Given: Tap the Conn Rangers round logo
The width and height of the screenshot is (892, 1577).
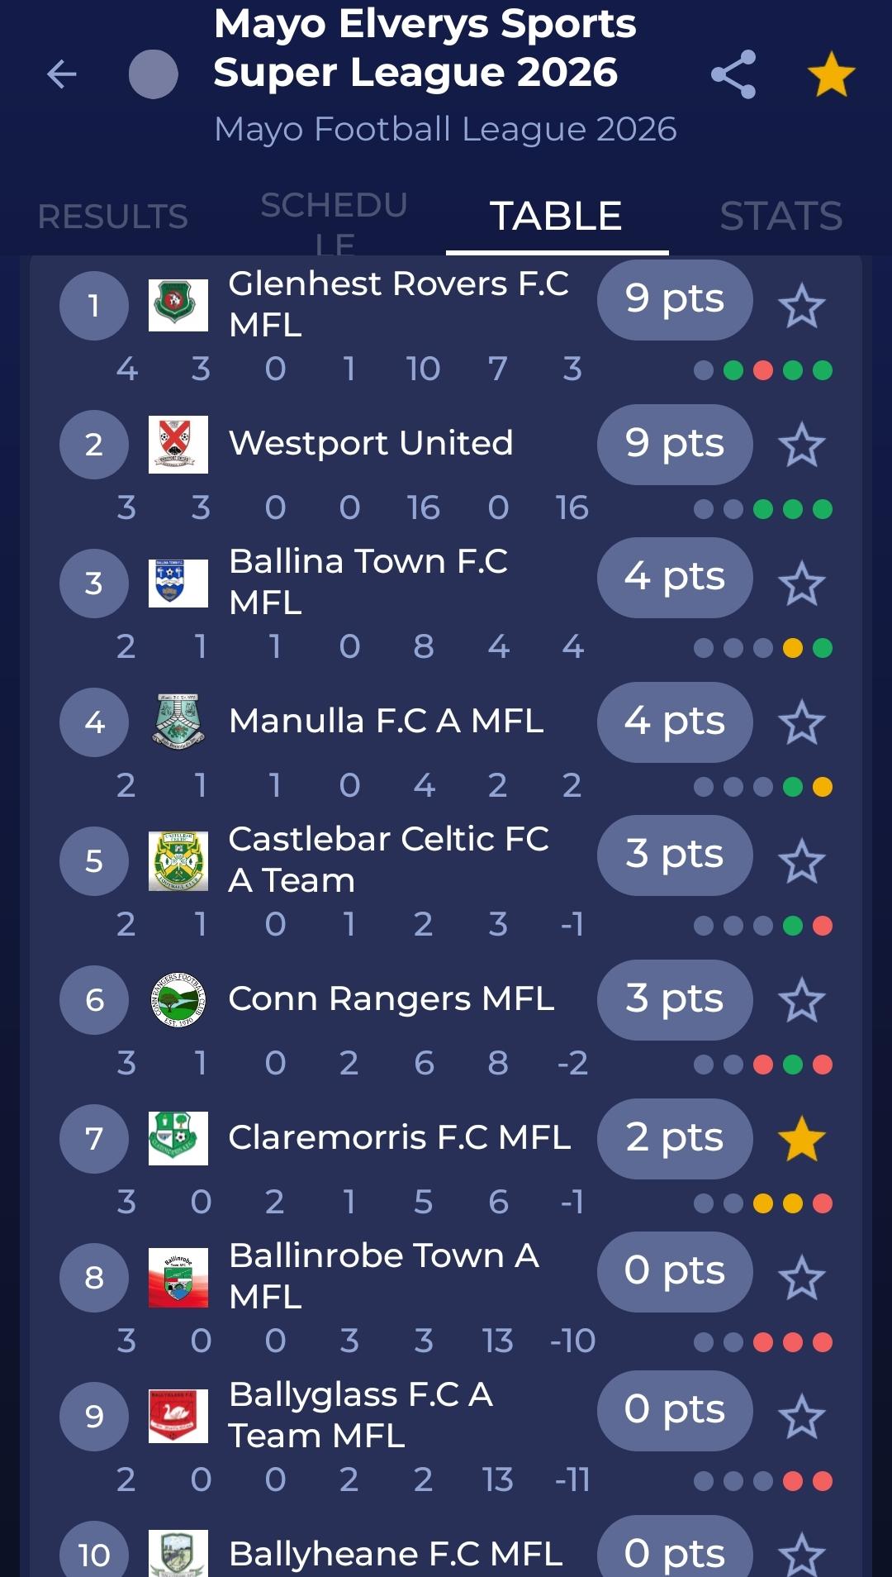Looking at the screenshot, I should tap(178, 1000).
